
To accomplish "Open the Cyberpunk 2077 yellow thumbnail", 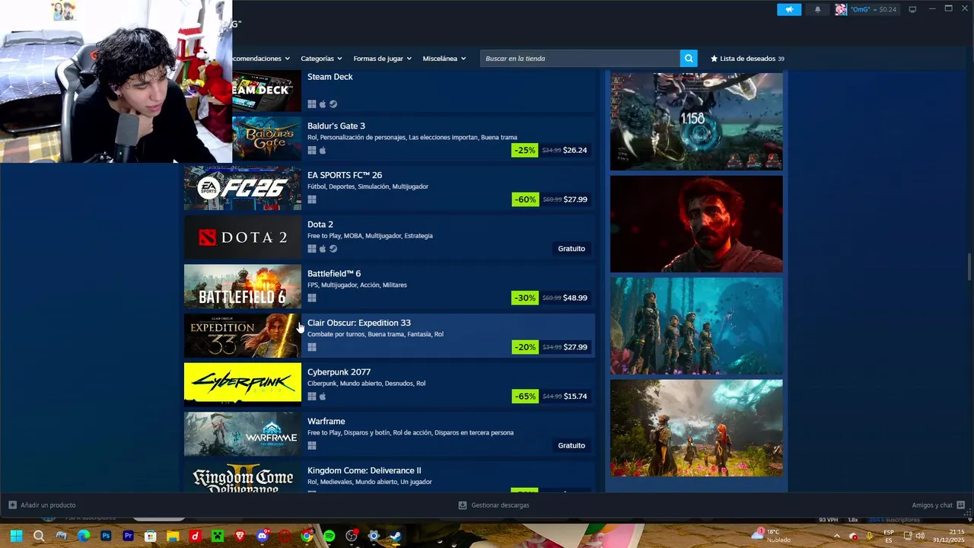I will tap(243, 384).
